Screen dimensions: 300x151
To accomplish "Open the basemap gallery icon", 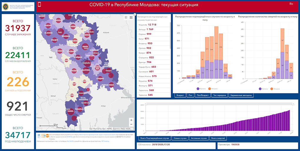I will tap(131, 17).
